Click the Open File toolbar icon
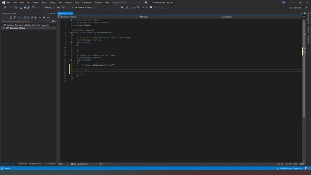Screen dimensions: 311x175 tap(21, 8)
